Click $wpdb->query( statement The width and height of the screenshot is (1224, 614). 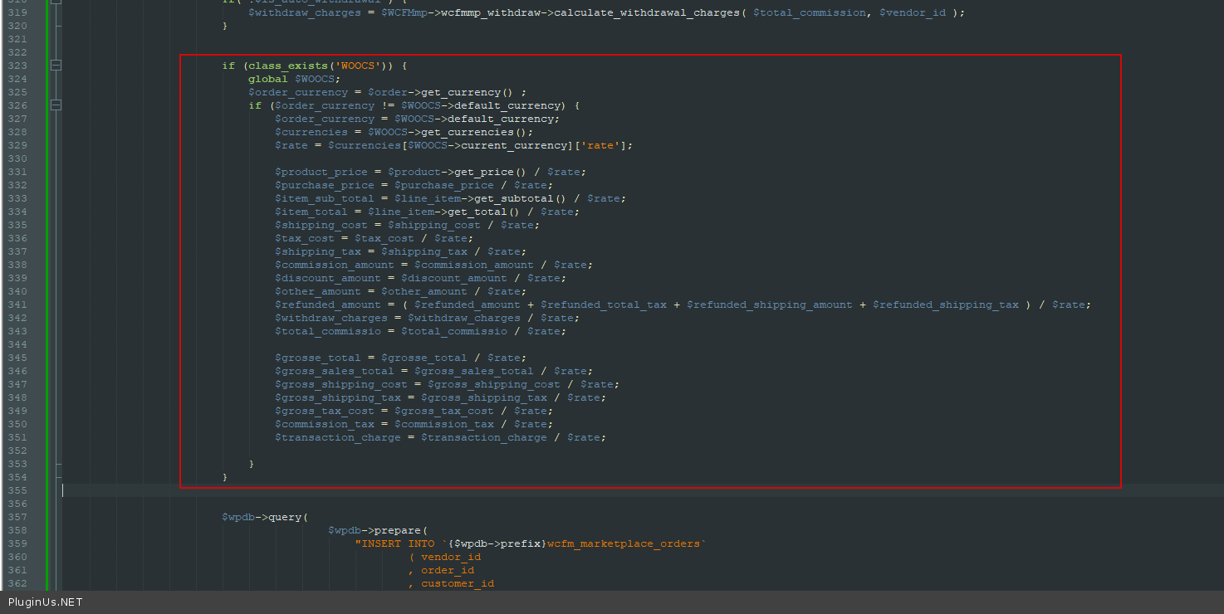coord(264,517)
